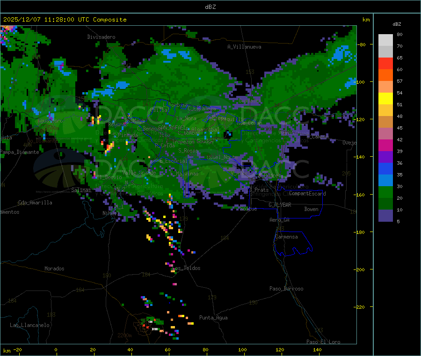Image resolution: width=421 pixels, height=356 pixels.
Task: Choose the orange swatch between 60 and 57
Action: click(385, 75)
